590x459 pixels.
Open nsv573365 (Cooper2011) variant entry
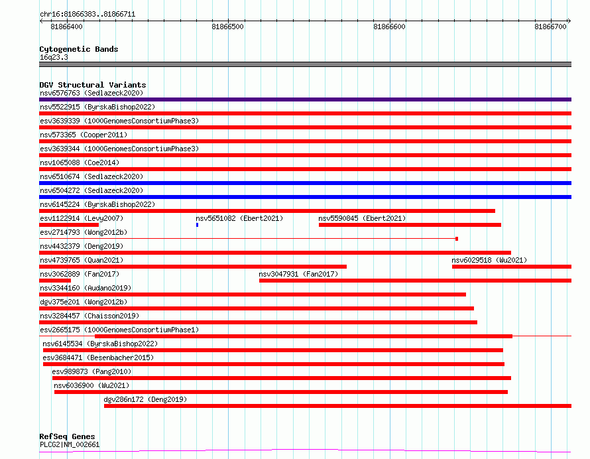[x=84, y=135]
